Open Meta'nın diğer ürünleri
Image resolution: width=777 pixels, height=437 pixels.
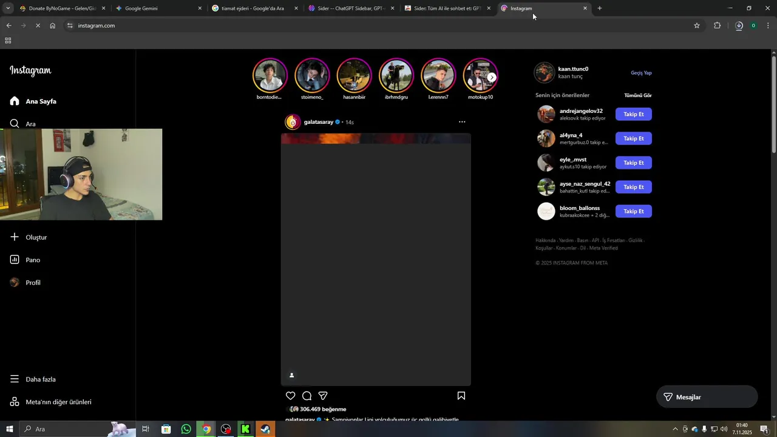click(x=50, y=402)
